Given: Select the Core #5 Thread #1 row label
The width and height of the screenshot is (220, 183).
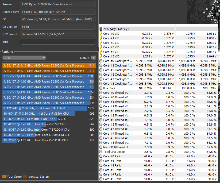Looking at the screenshot, I should [x=117, y=143].
